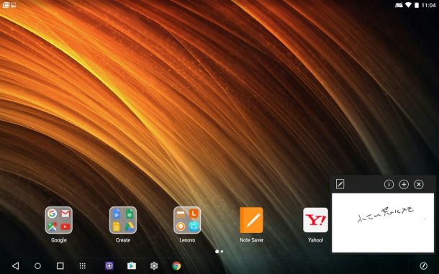Show note info in the widget

[389, 184]
